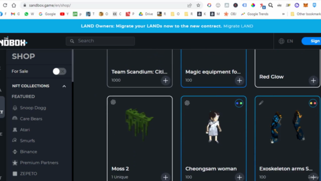Select Smurfs collection

tap(24, 141)
